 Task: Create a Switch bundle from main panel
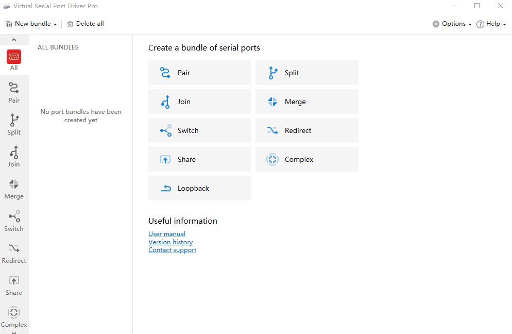pos(200,130)
